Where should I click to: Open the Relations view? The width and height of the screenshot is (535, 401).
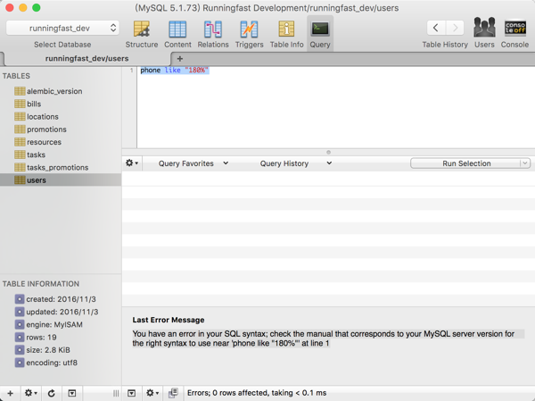point(213,34)
